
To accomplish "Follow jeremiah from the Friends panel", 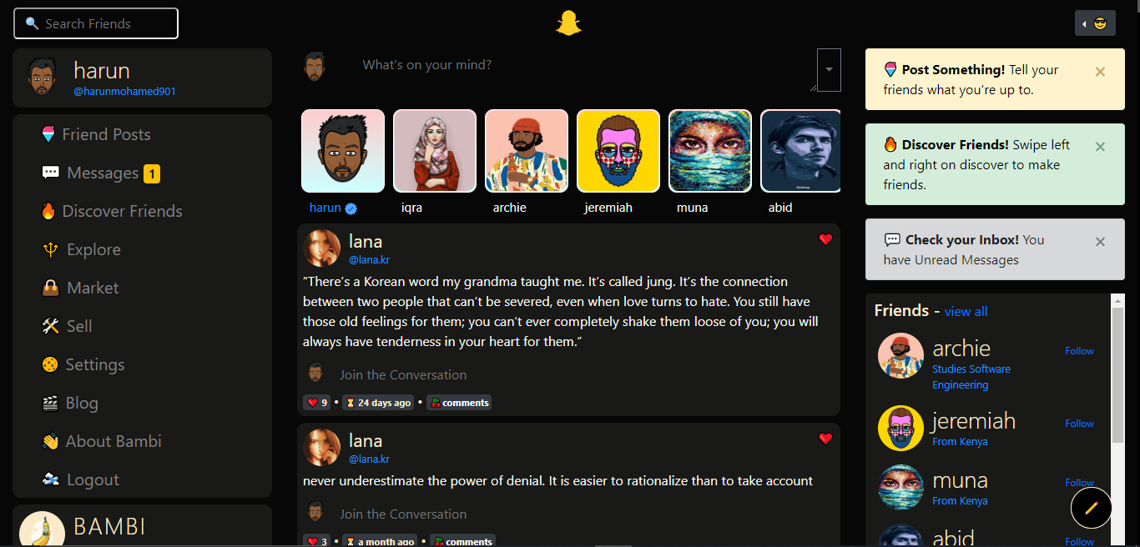I will point(1079,424).
